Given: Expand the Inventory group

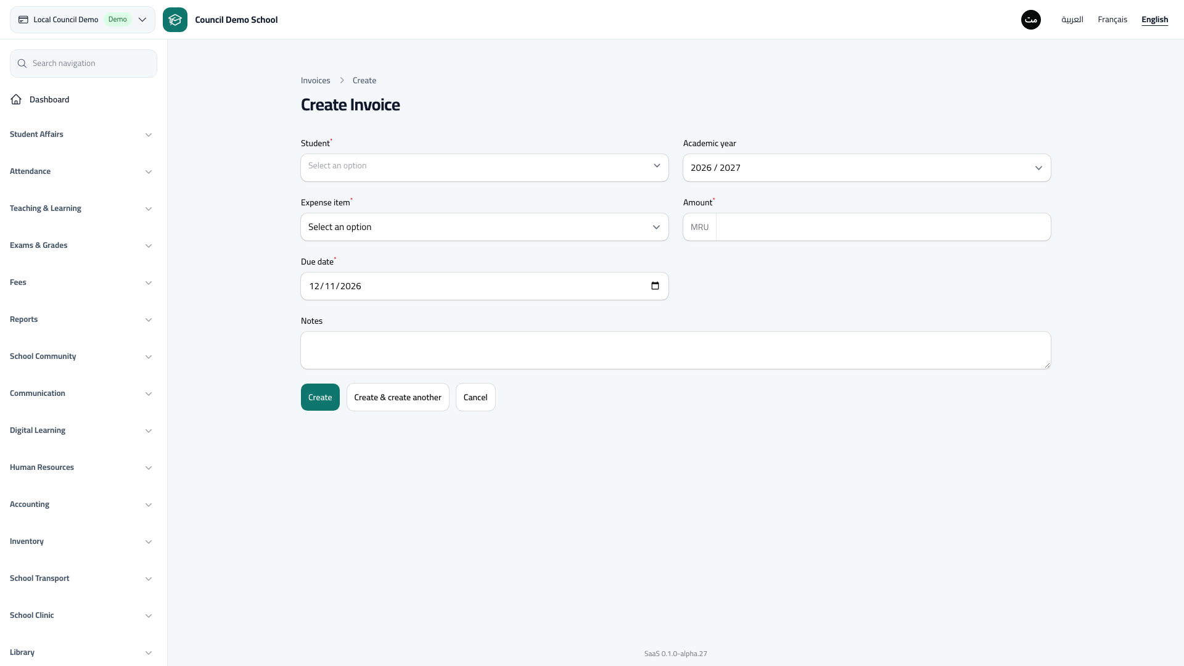Looking at the screenshot, I should pos(81,541).
